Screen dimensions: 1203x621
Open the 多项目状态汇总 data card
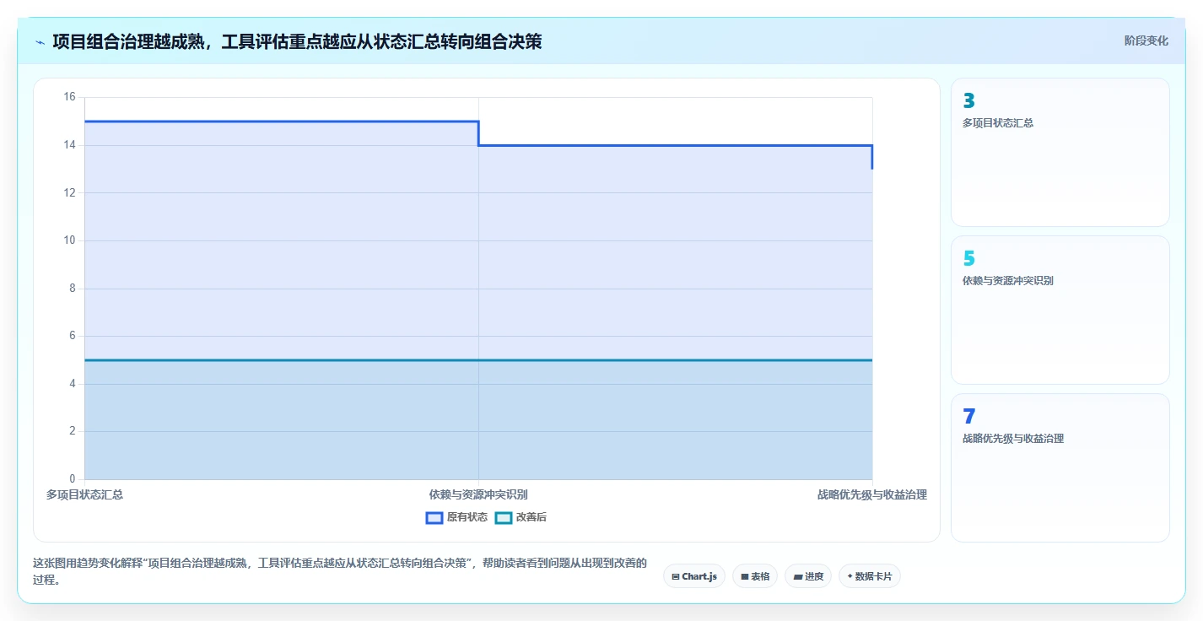[x=1060, y=152]
